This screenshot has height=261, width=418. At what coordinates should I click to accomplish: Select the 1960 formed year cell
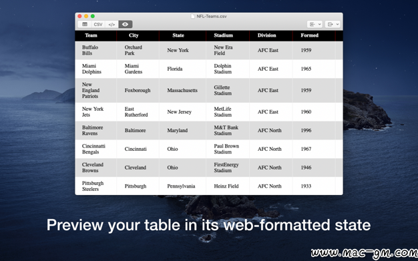(x=314, y=112)
